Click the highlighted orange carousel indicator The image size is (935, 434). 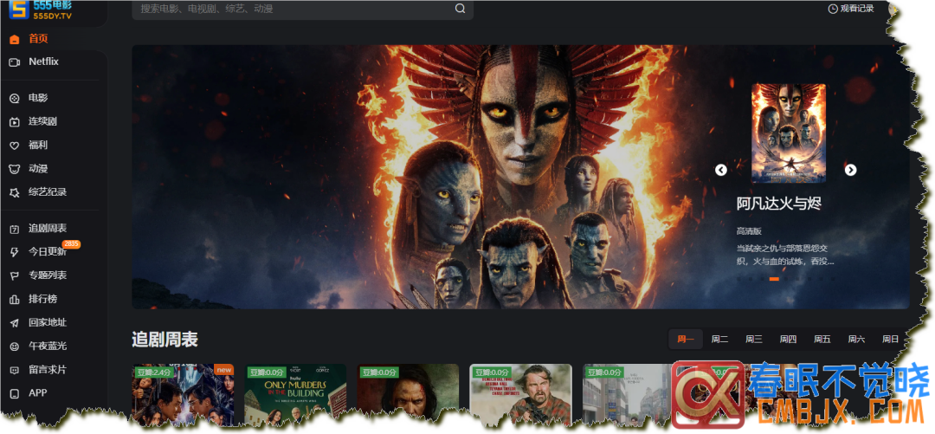tap(774, 279)
